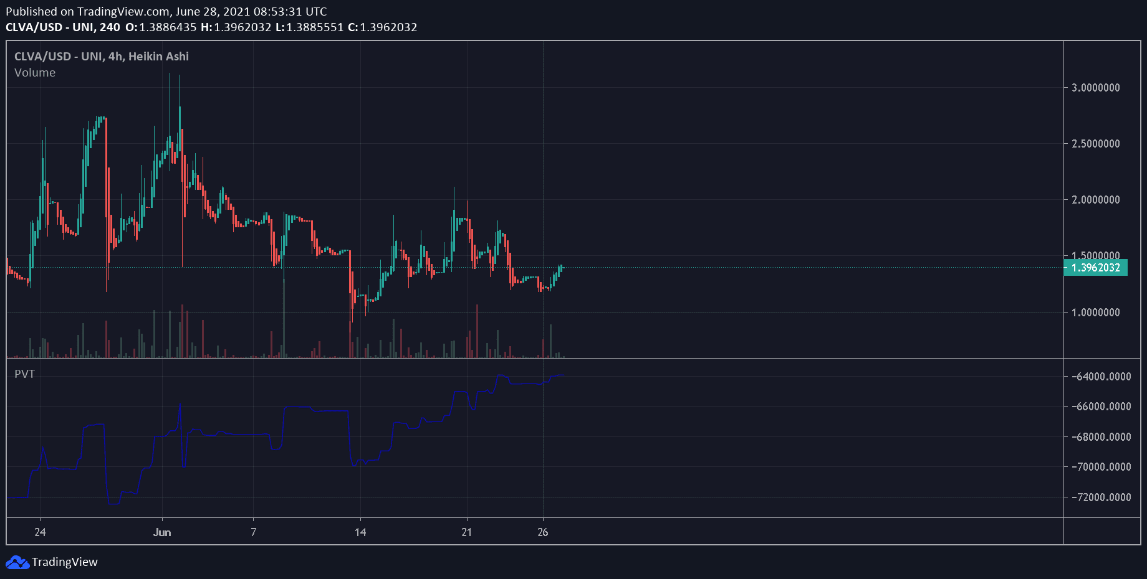Click the -72000.0000 PVT scale label
Screen dimensions: 1147x579
coord(1100,497)
